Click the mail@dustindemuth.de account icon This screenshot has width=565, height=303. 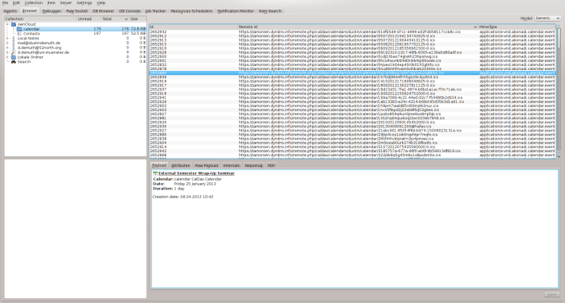(x=14, y=43)
